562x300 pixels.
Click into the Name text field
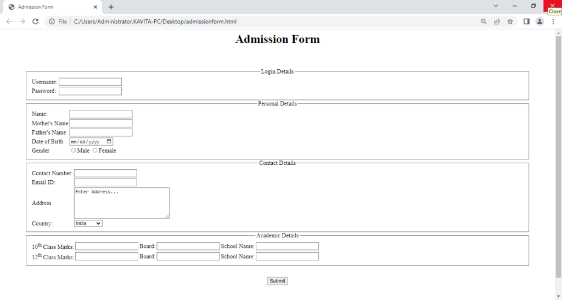coord(101,114)
